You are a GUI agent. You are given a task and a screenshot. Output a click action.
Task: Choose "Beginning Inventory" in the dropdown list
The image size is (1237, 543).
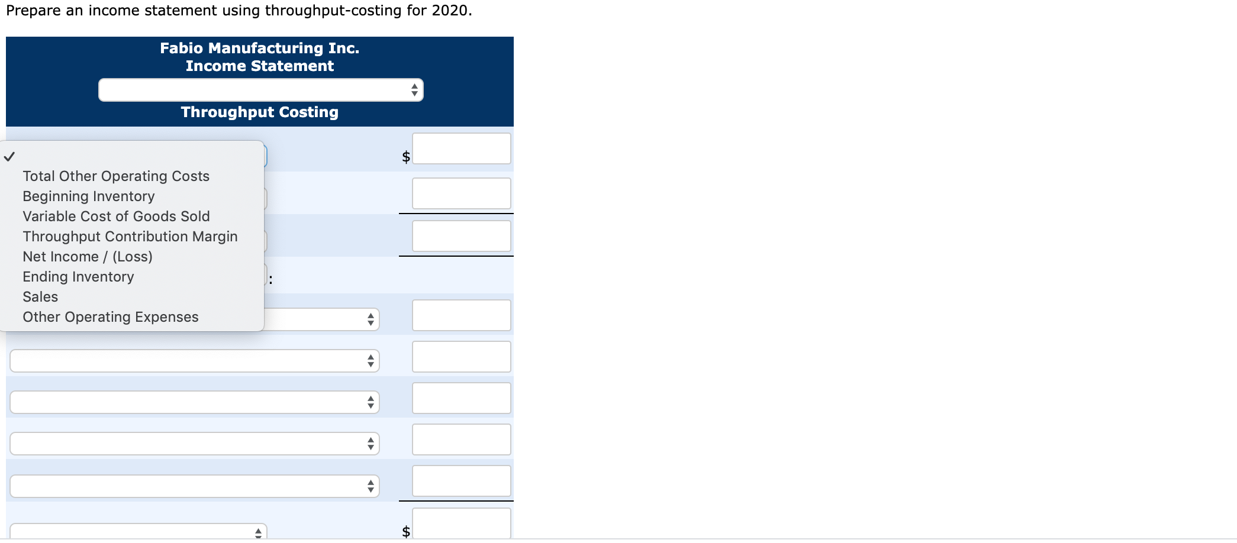pos(88,196)
